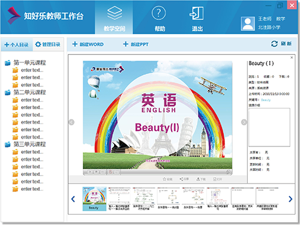Screen dimensions: 300x225
Task: Click the user avatar icon
Action: (x=248, y=24)
